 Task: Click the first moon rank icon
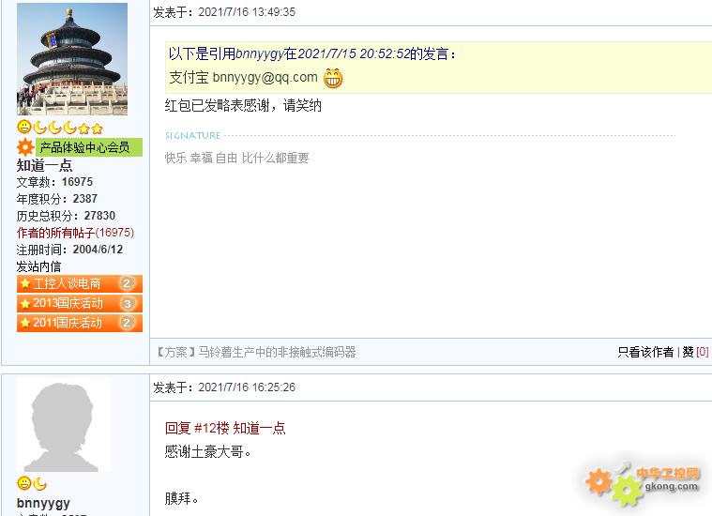[40, 128]
